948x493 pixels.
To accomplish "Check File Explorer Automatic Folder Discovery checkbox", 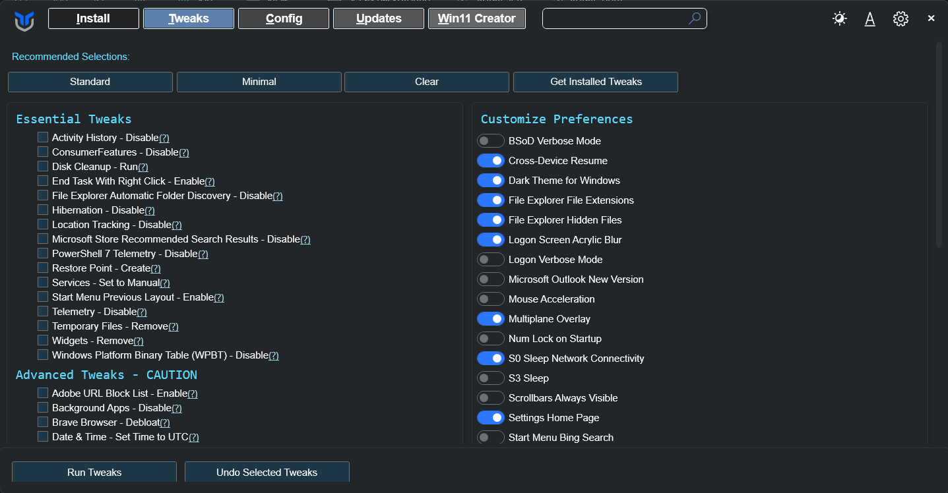I will coord(43,195).
